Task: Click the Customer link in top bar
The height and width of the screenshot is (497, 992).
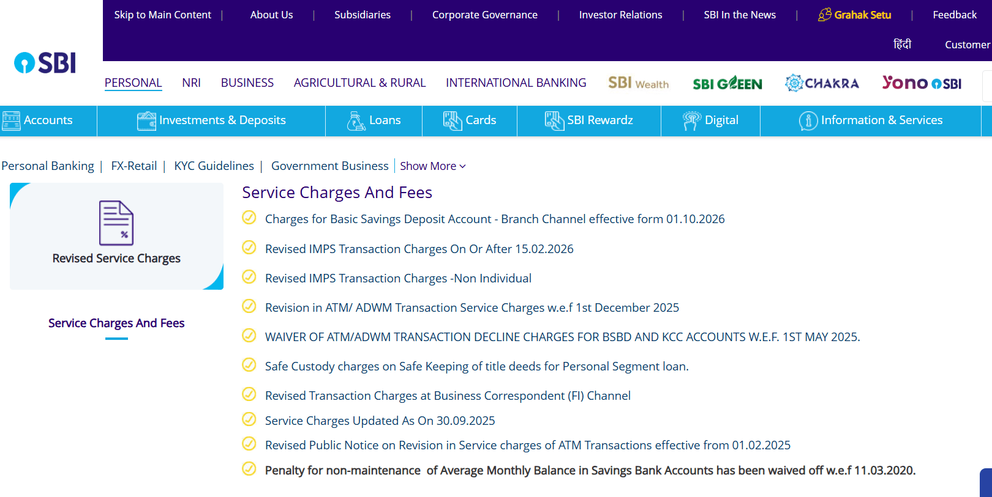Action: [968, 45]
